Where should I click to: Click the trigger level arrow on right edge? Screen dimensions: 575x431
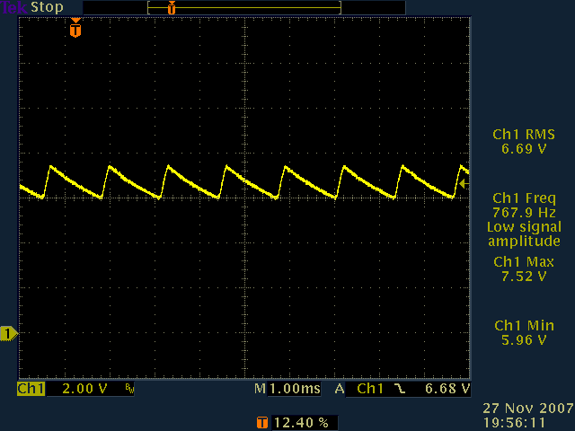pyautogui.click(x=464, y=183)
